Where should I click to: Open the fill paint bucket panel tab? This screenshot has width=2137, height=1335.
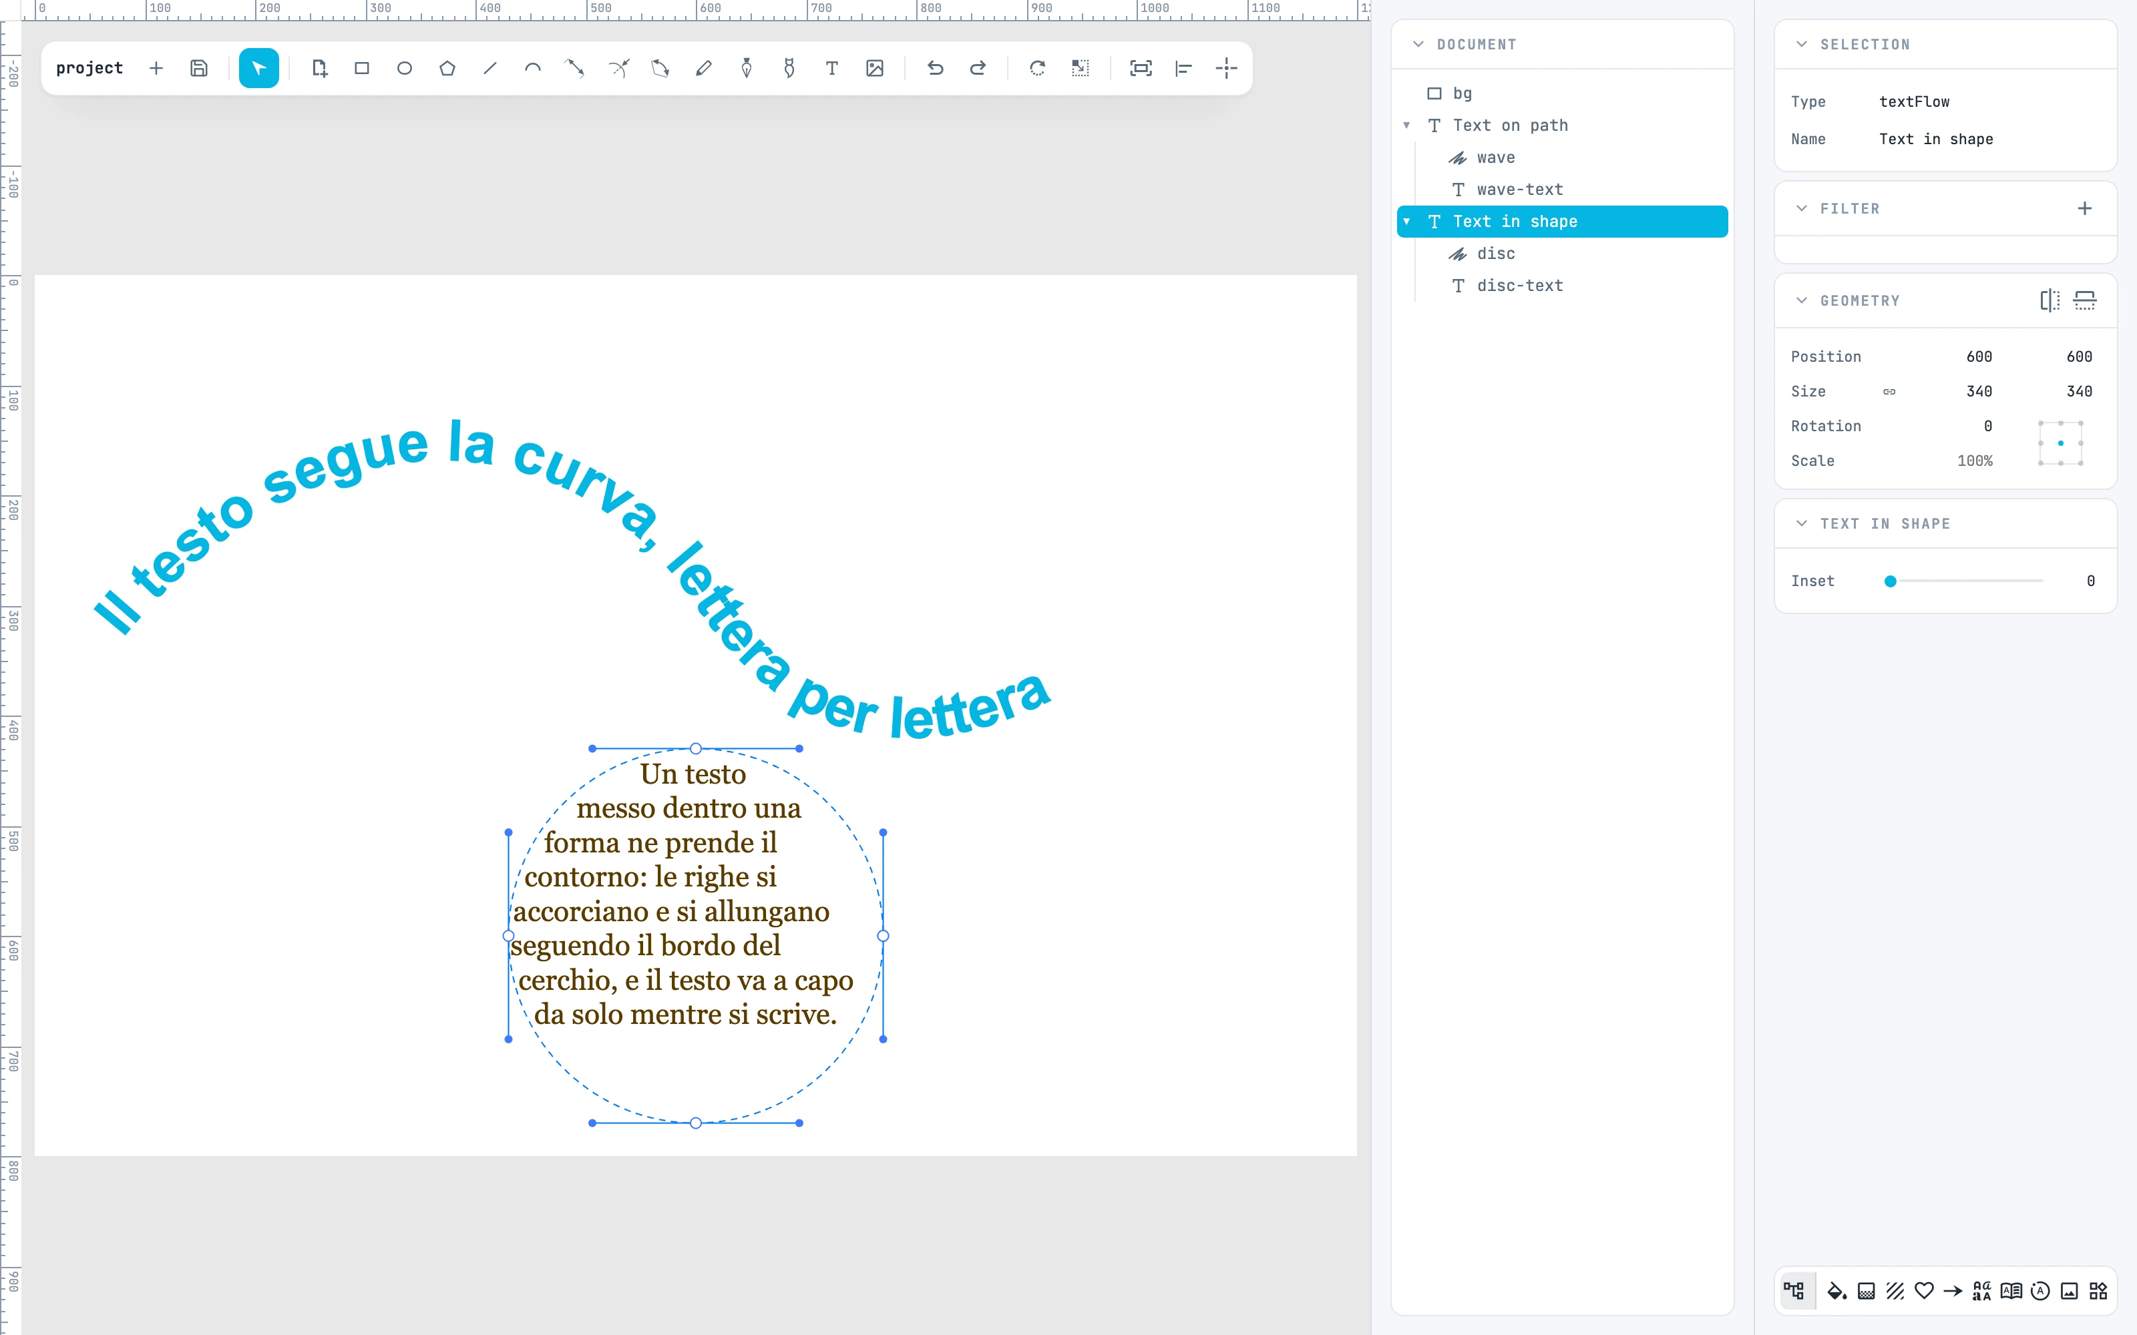(x=1836, y=1291)
